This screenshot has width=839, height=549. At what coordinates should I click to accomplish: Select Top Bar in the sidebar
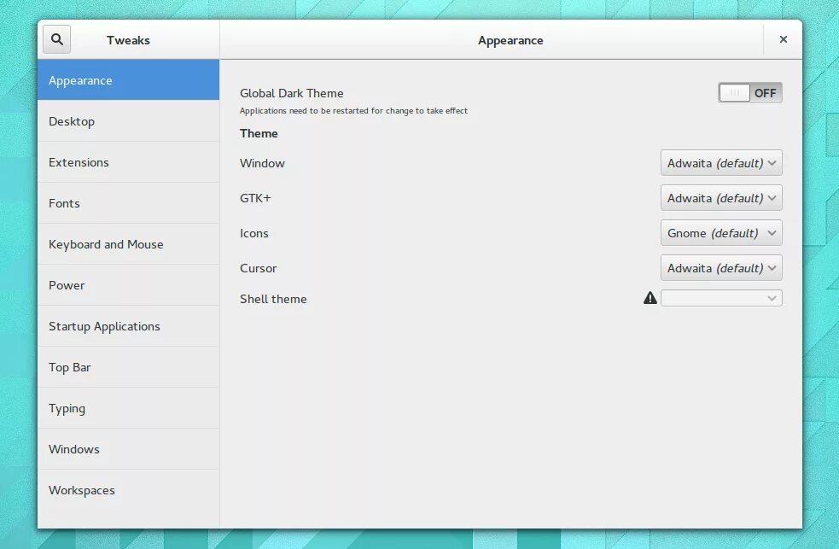(70, 366)
